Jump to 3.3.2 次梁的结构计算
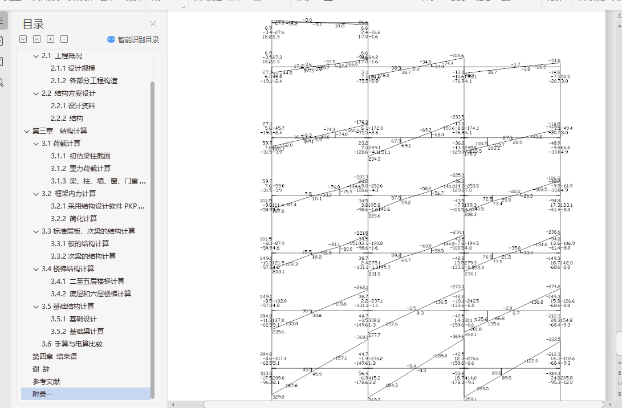Viewport: 622px width, 408px height. (83, 256)
